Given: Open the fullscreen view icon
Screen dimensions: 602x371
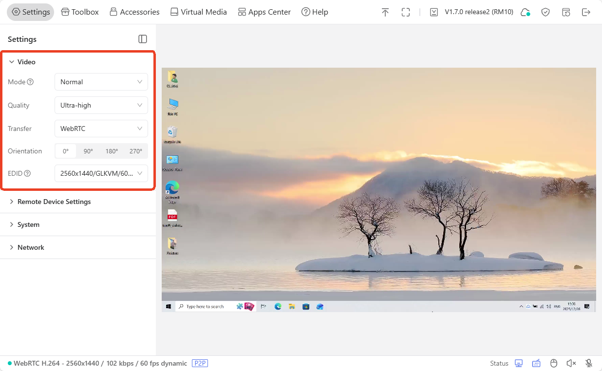Looking at the screenshot, I should point(406,12).
